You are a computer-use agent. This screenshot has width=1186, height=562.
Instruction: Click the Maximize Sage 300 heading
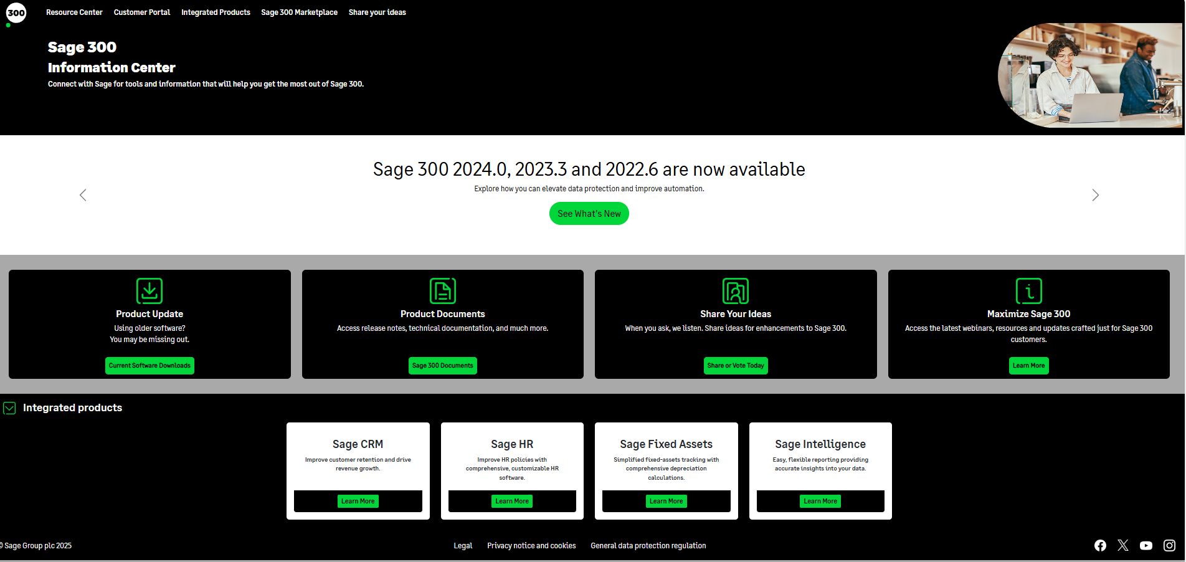point(1029,314)
